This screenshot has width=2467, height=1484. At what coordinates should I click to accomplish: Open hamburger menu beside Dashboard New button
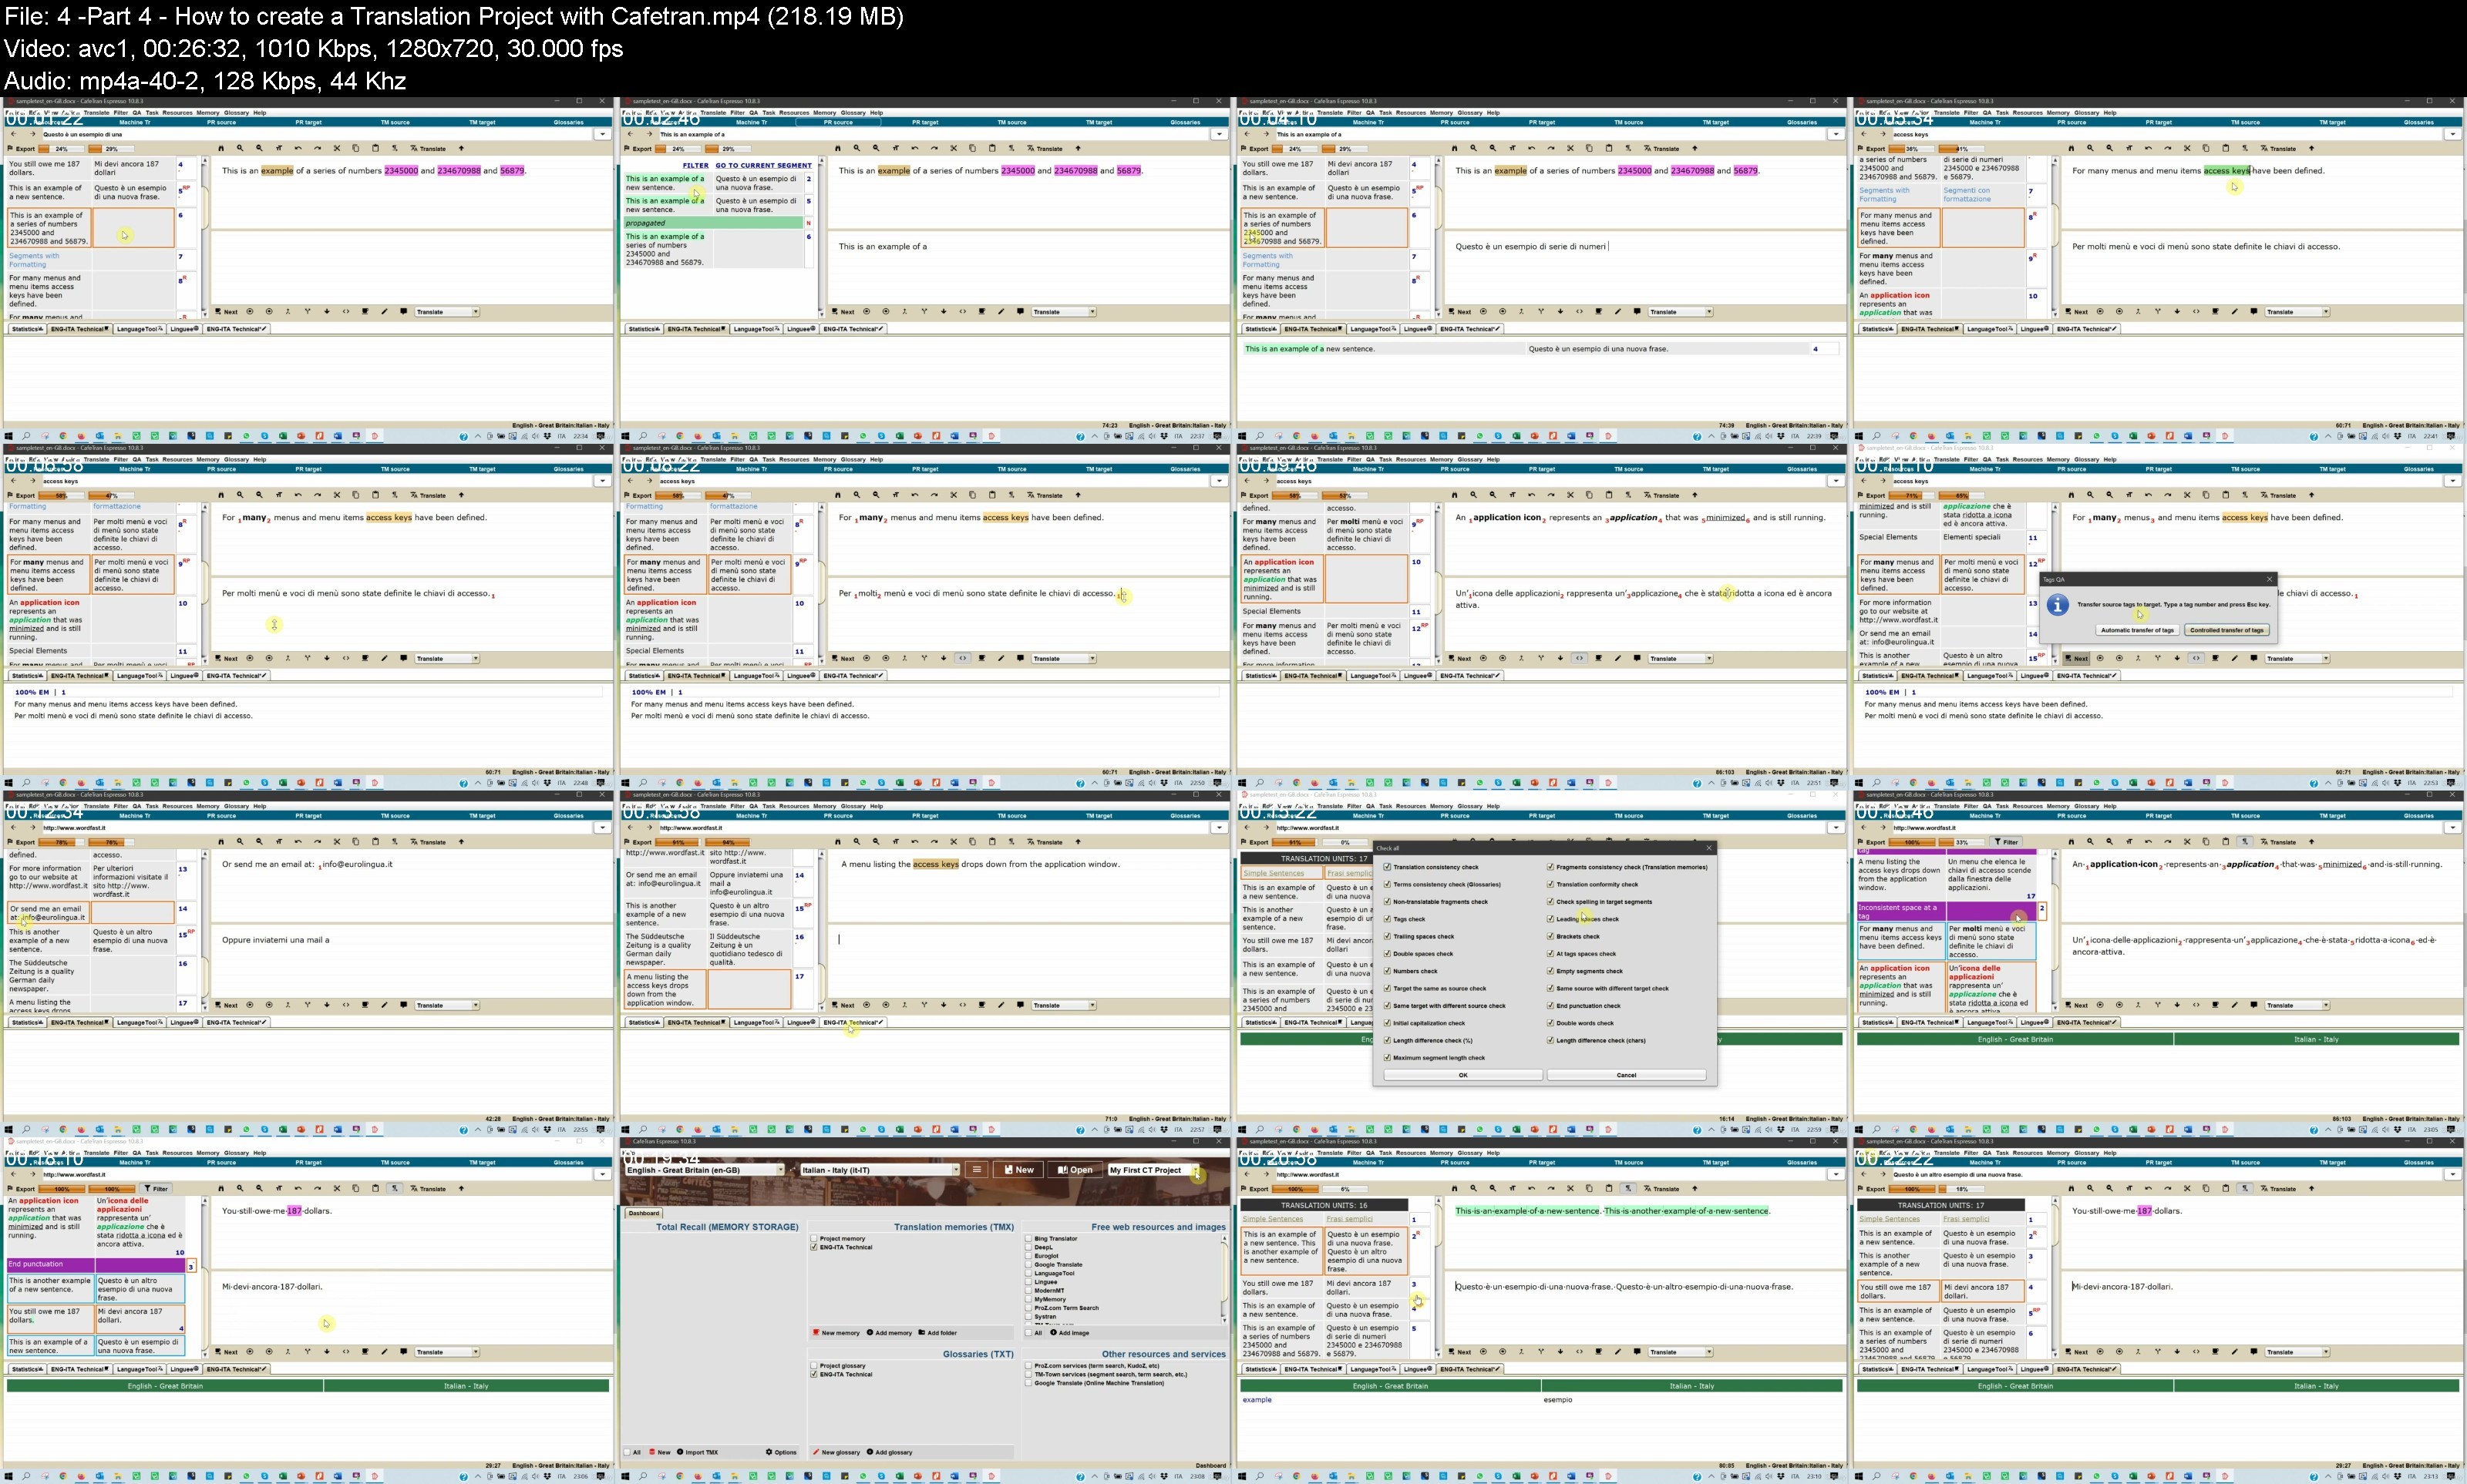(977, 1169)
